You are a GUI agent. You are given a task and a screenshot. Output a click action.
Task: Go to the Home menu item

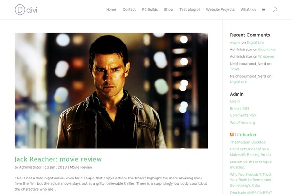111,10
